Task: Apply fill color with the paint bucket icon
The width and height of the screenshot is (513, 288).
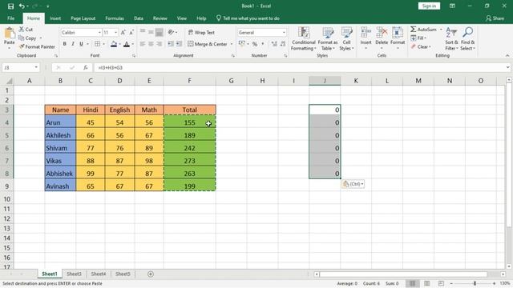Action: 114,44
